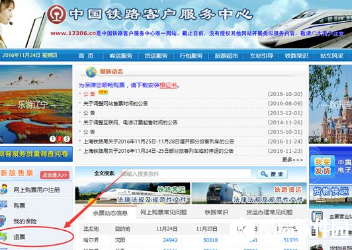The image size is (352, 250).
Task: Click the 新版售票 heading text
Action: click(17, 173)
